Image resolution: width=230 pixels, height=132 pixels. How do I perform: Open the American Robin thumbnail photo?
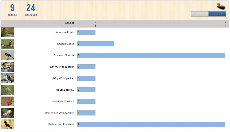(7, 32)
